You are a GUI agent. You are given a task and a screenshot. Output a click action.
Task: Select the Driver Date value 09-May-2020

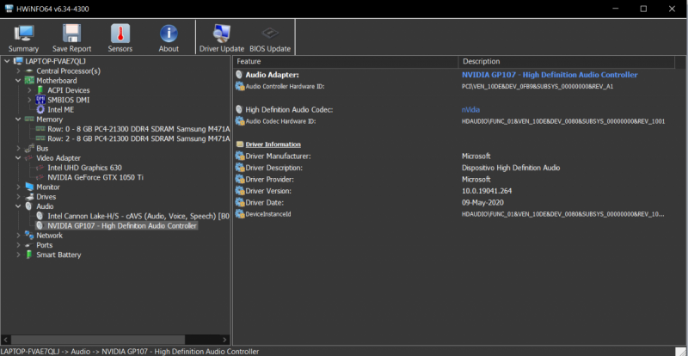click(x=482, y=203)
